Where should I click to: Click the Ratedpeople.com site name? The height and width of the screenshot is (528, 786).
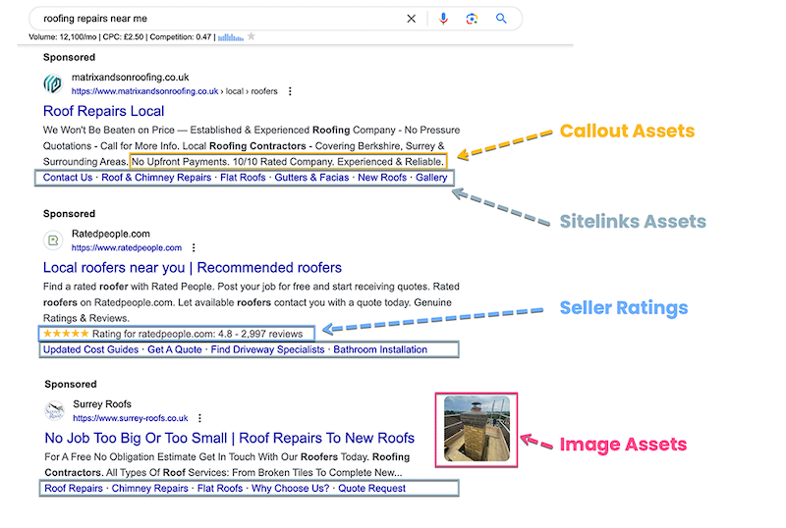click(x=111, y=234)
